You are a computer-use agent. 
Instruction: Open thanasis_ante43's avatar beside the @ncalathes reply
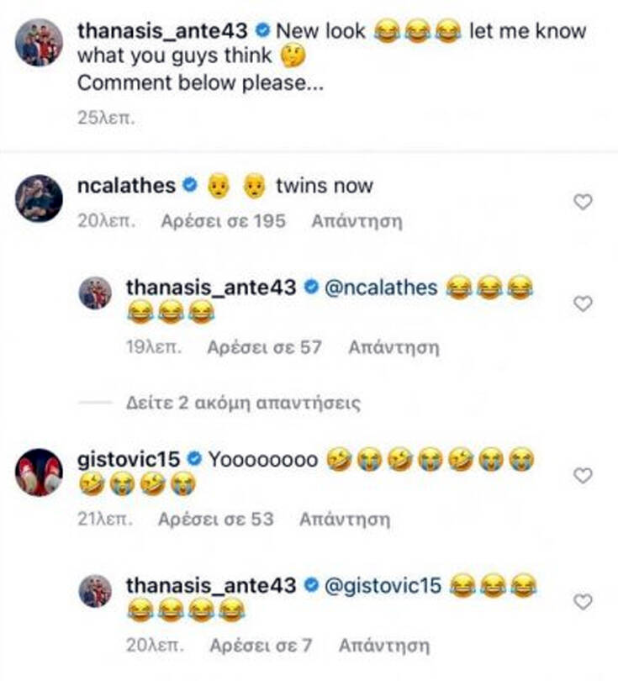[96, 293]
